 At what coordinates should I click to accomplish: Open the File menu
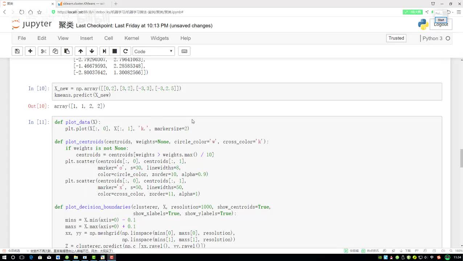[x=22, y=38]
